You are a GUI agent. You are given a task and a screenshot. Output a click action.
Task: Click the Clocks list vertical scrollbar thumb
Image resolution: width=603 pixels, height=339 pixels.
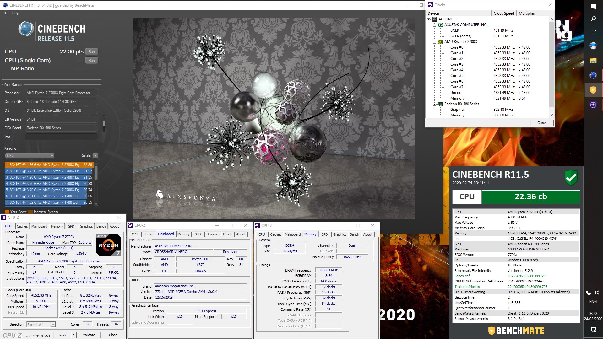[x=551, y=64]
